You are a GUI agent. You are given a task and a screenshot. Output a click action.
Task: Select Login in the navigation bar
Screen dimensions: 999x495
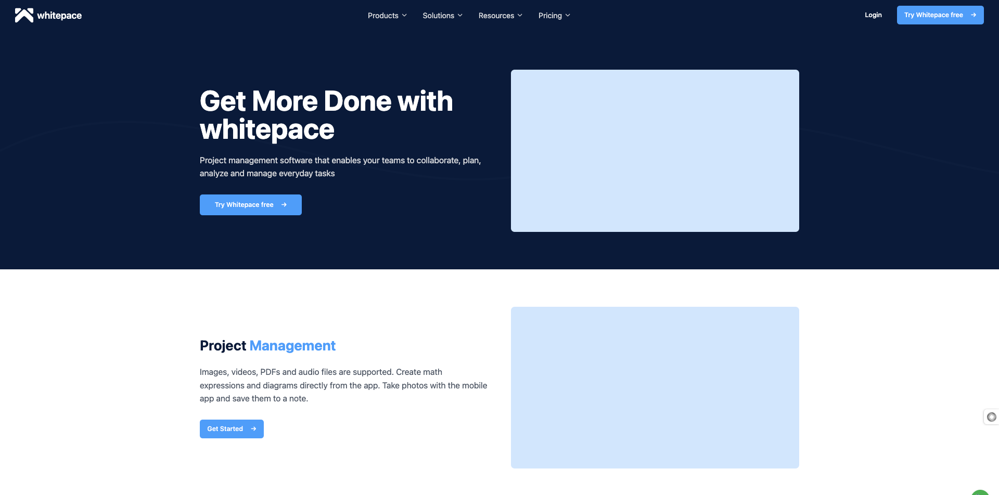873,15
